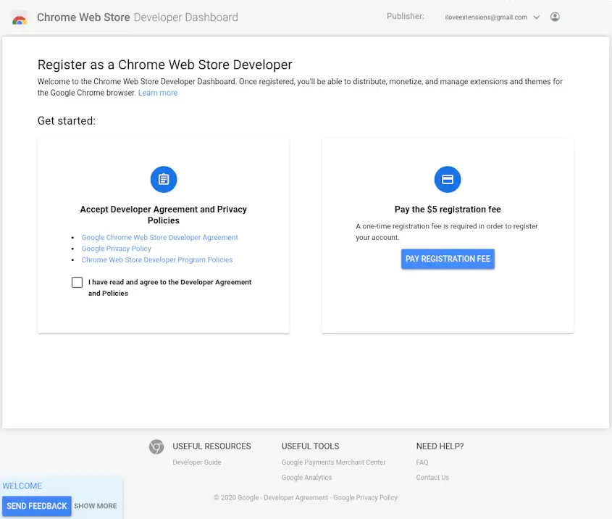Viewport: 612px width, 519px height.
Task: Open Google Payments Merchant Center link
Action: [x=333, y=462]
